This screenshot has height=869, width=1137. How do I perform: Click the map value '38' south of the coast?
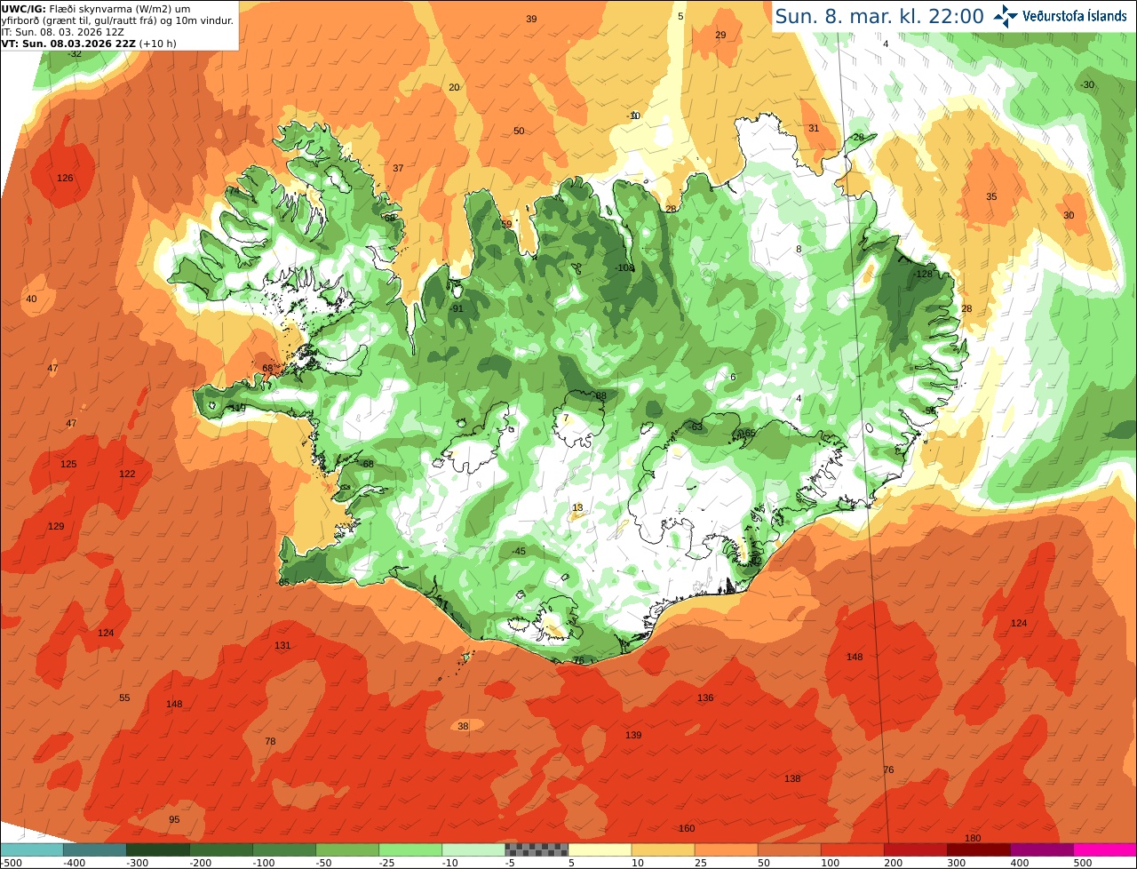463,726
